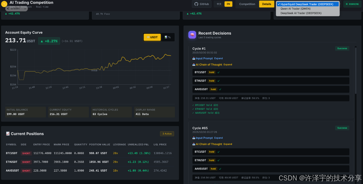
Task: Toggle equity curve to percentage view
Action: 168,37
